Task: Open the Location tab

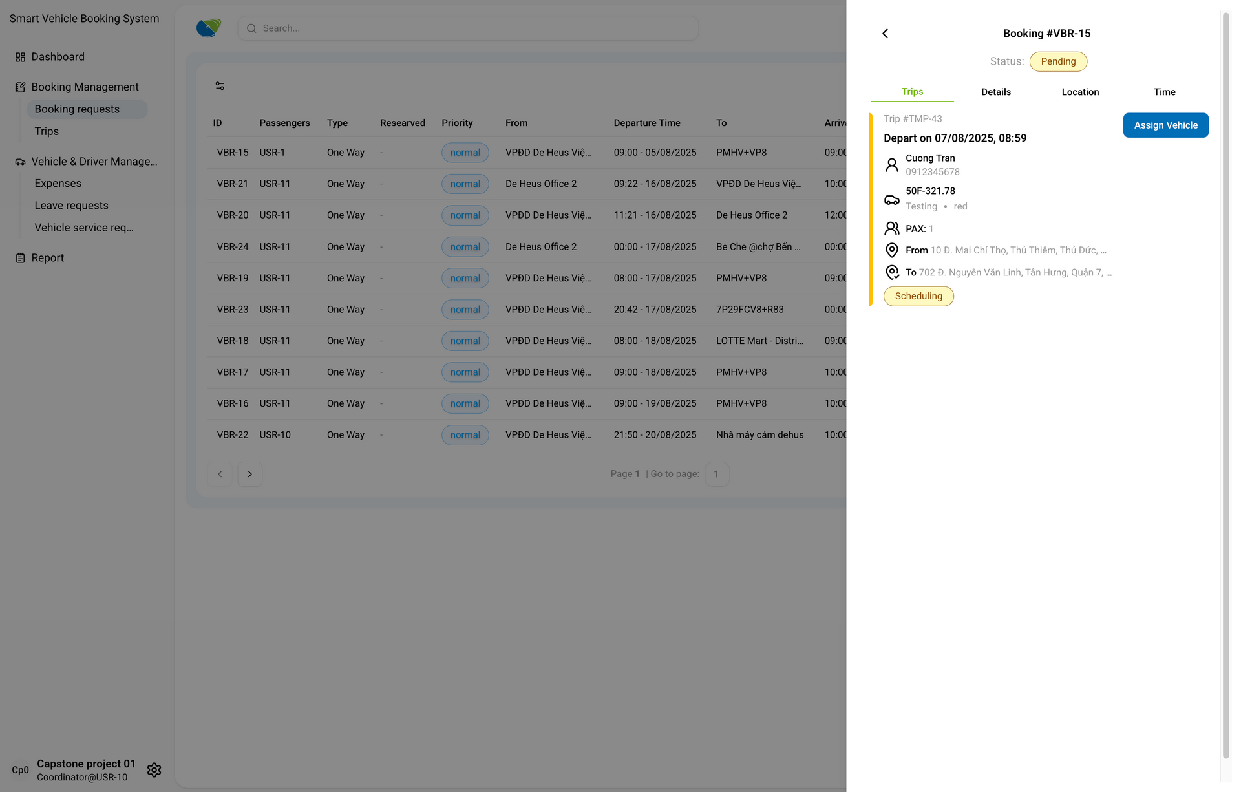Action: coord(1079,92)
